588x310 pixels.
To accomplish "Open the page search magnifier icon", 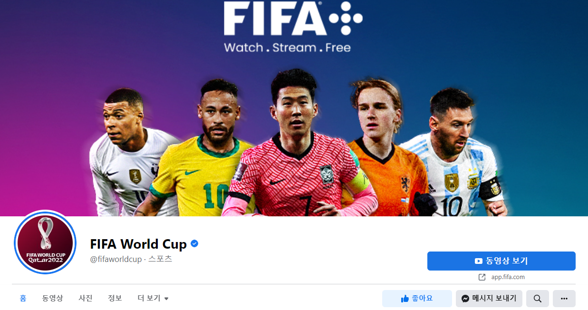I will 538,299.
